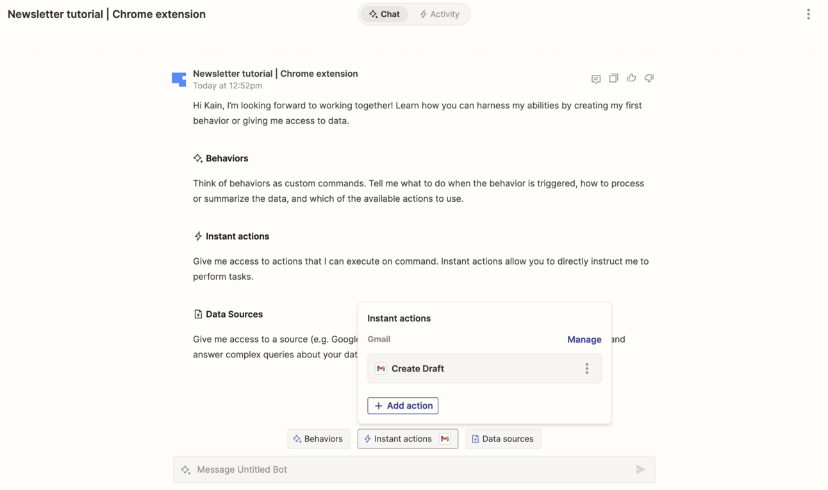Click the Instant actions lightning heading icon
Viewport: 828px width, 490px height.
198,236
